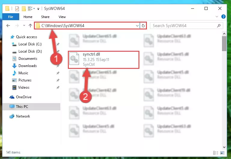Screen dimensions: 231x159
Task: Expand the ribbon with the chevron
Action: pos(217,17)
